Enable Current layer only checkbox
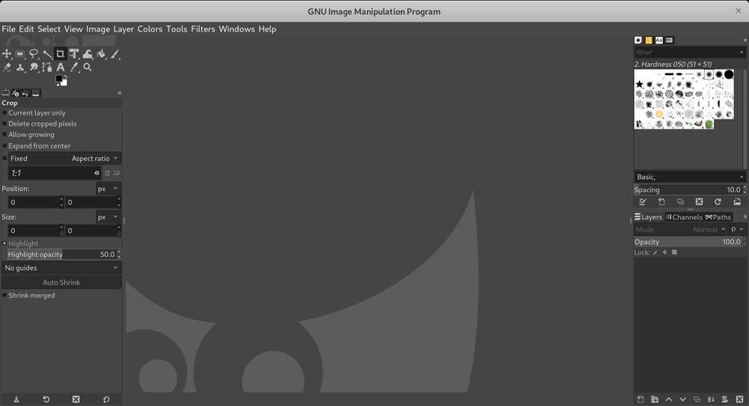Image resolution: width=749 pixels, height=406 pixels. 4,112
